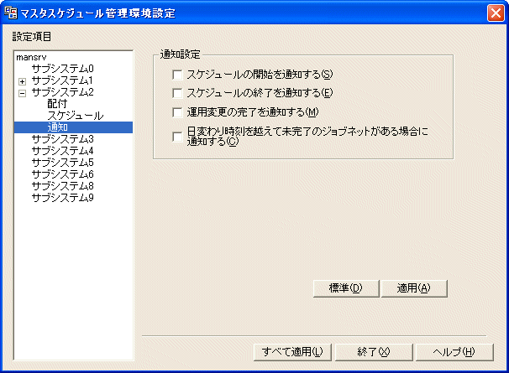Open help with the ヘルプ(H) button

[453, 351]
